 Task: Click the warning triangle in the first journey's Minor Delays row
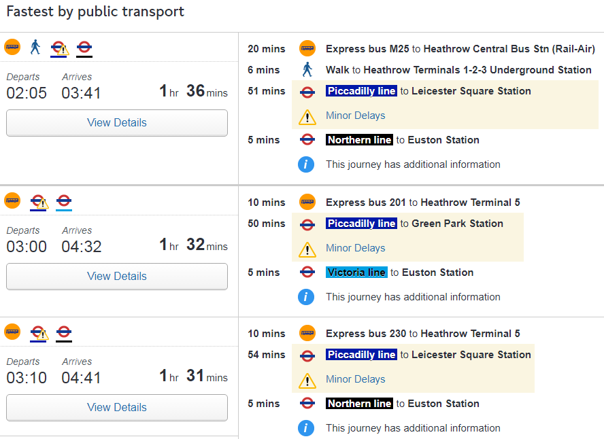307,117
